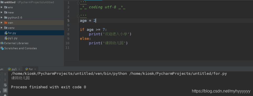Image resolution: width=253 pixels, height=96 pixels.
Task: Click the print('请回幼儿园') line
Action: tap(108, 43)
